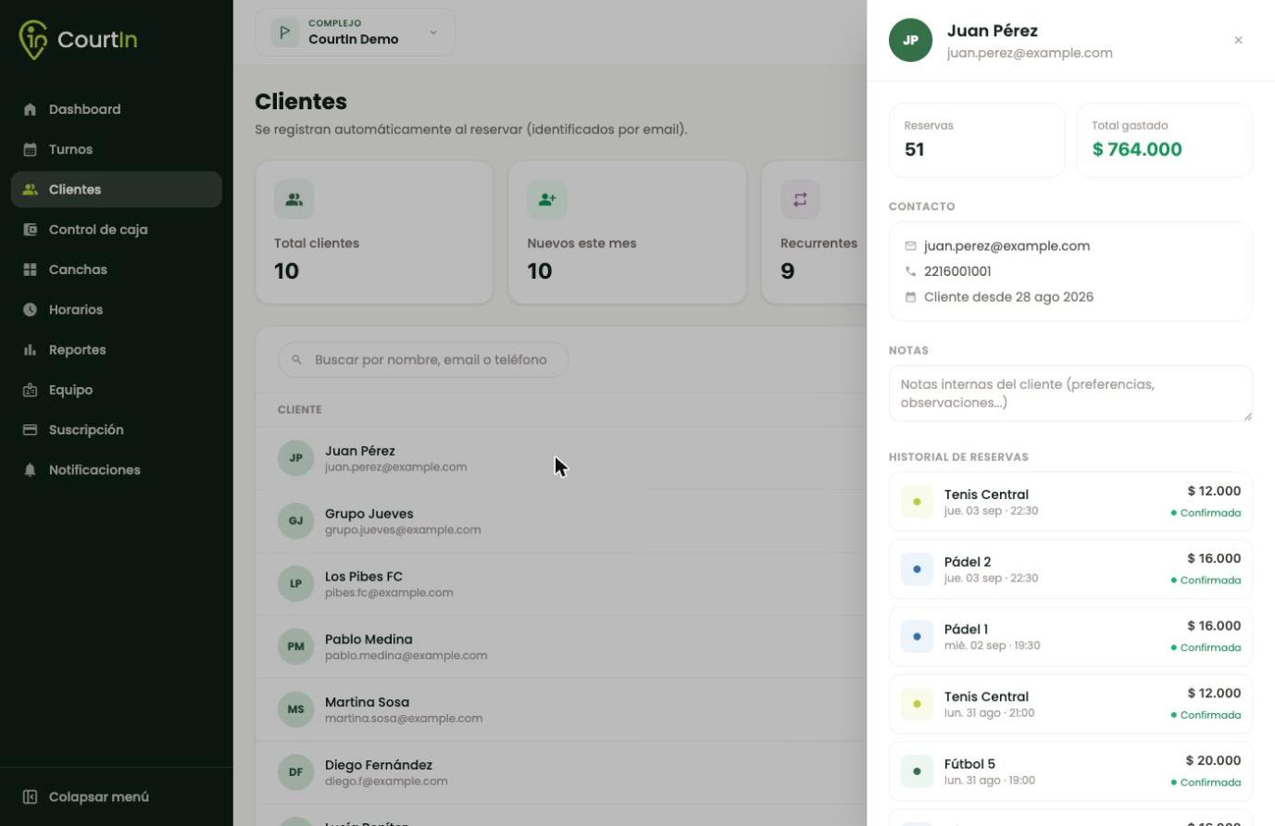Click the PM avatar of Pablo Medina
1275x826 pixels.
[295, 646]
